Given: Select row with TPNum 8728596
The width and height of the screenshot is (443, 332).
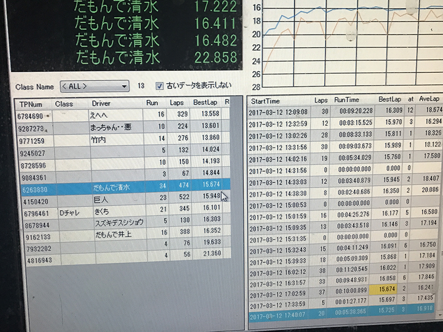Looking at the screenshot, I should coord(125,163).
